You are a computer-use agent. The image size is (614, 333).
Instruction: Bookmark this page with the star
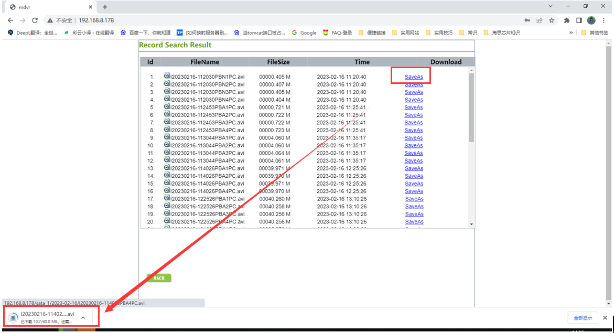pos(552,20)
